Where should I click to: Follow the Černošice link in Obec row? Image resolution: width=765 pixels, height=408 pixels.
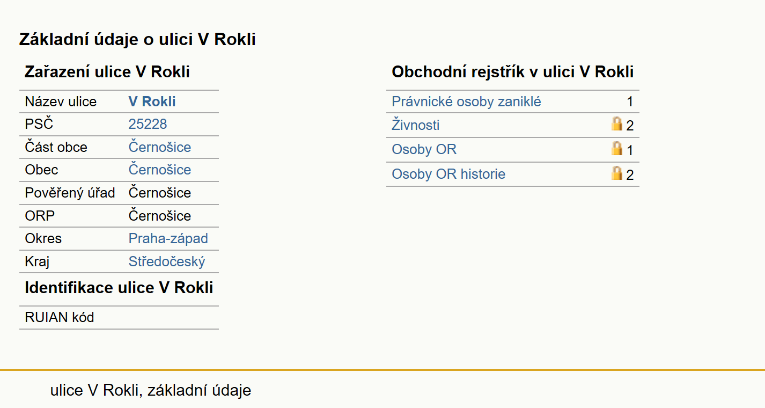point(160,170)
